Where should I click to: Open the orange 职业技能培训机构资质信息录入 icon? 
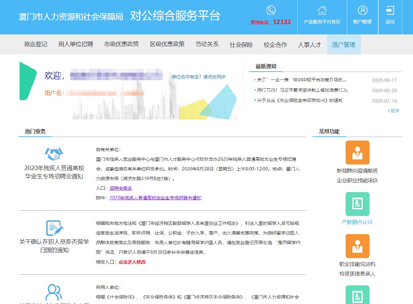357,246
